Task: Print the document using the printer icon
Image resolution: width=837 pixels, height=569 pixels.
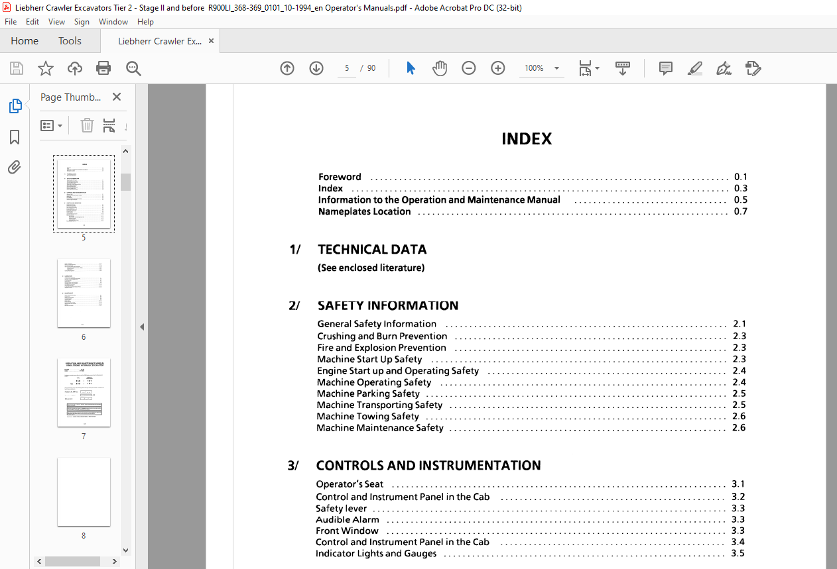Action: pyautogui.click(x=103, y=68)
